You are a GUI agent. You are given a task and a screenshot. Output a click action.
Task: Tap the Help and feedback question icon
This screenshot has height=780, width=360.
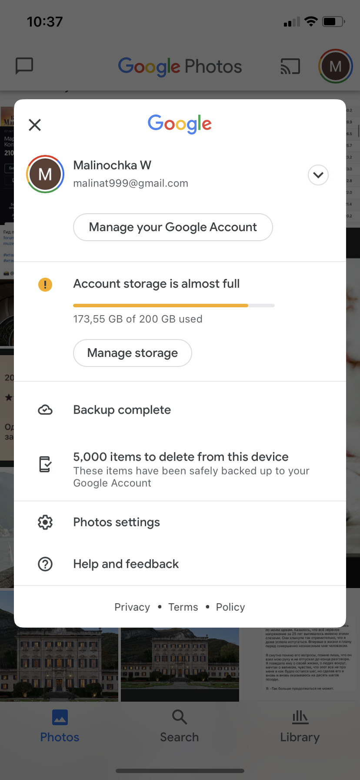[x=45, y=564]
